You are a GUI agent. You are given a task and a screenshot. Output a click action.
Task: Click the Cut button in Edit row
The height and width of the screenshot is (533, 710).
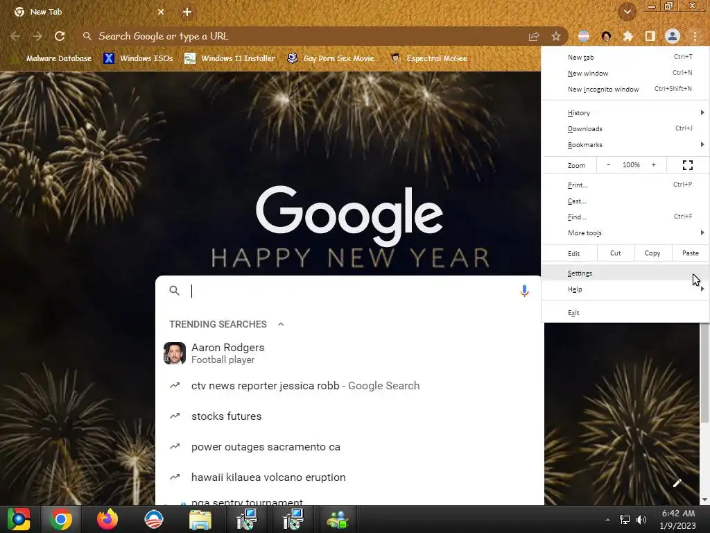pyautogui.click(x=616, y=253)
